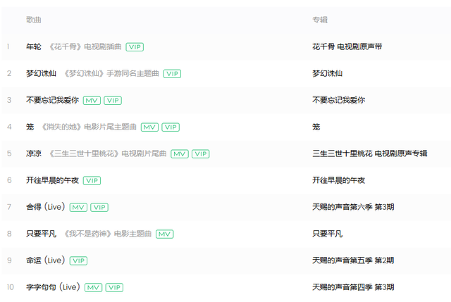Open album 花千骨 电视剧原声带
The image size is (451, 302).
[347, 46]
